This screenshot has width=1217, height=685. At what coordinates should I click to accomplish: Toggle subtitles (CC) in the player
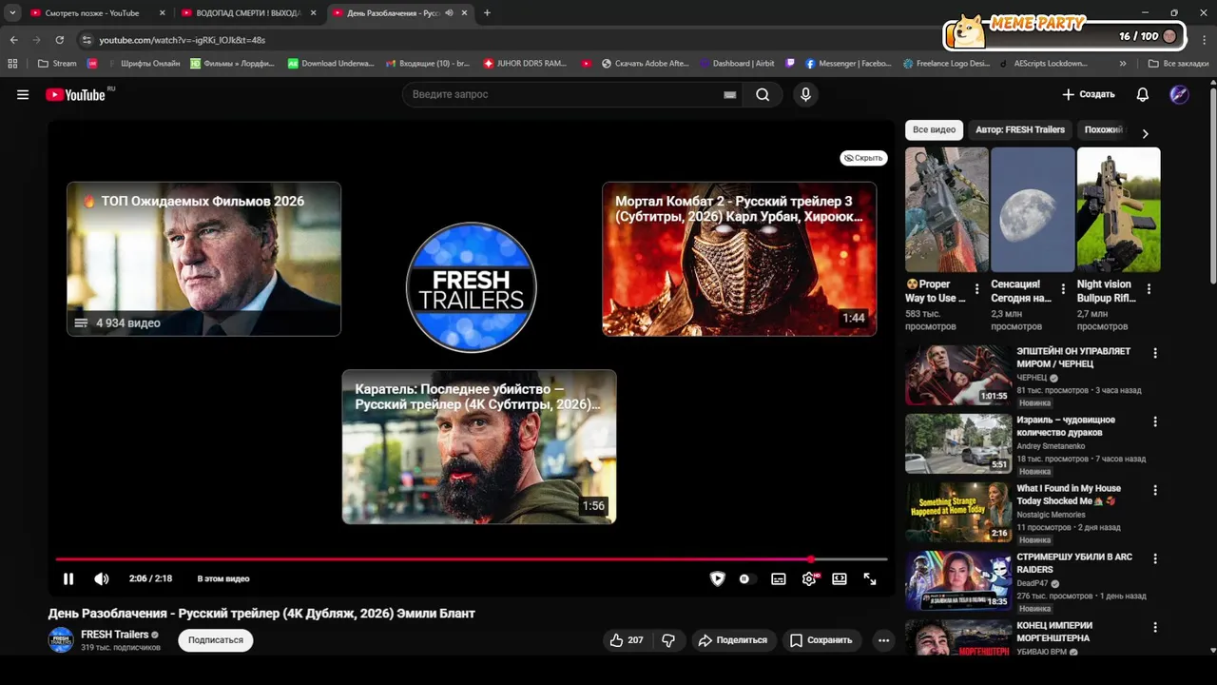[779, 578]
